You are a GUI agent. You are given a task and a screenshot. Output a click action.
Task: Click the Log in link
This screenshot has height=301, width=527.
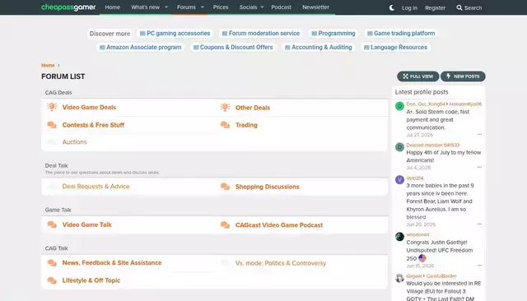[x=409, y=7]
